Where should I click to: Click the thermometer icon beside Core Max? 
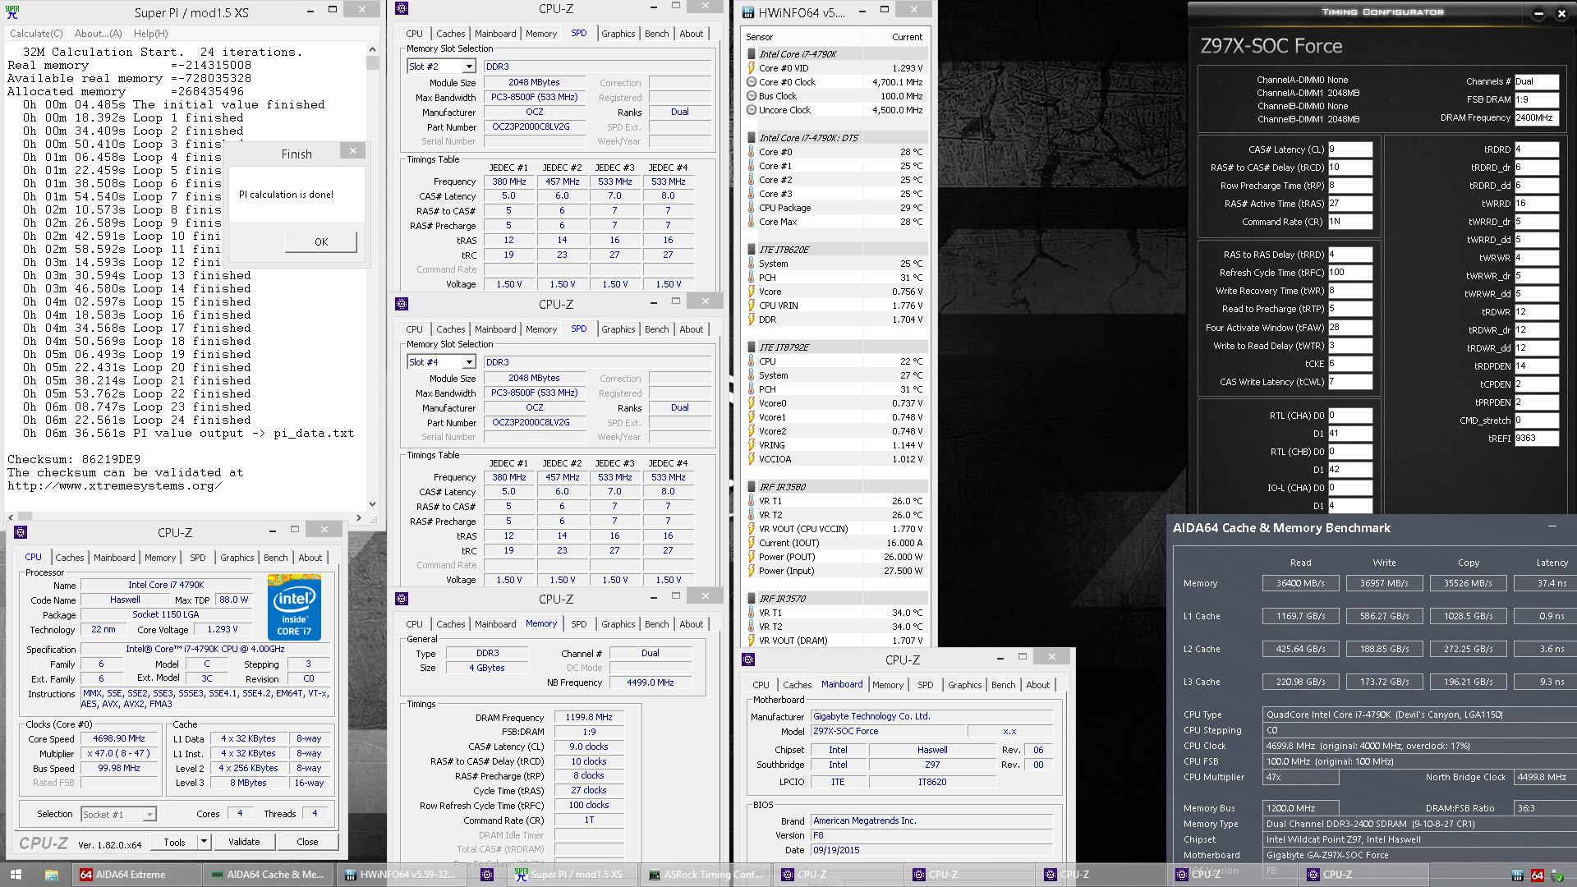click(x=751, y=222)
